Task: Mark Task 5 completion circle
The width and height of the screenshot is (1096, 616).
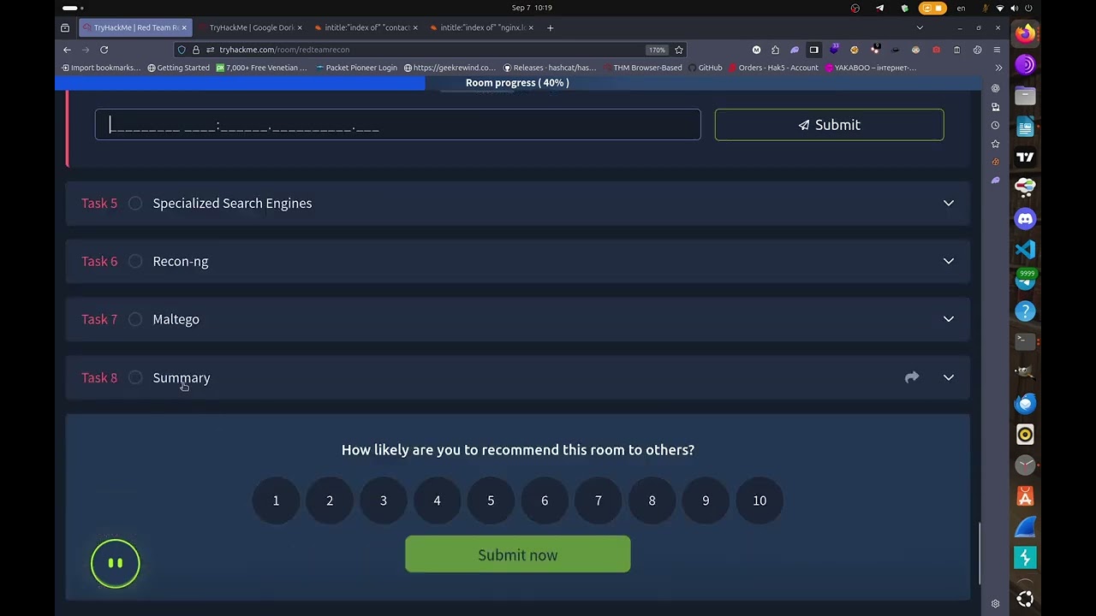Action: click(x=135, y=203)
